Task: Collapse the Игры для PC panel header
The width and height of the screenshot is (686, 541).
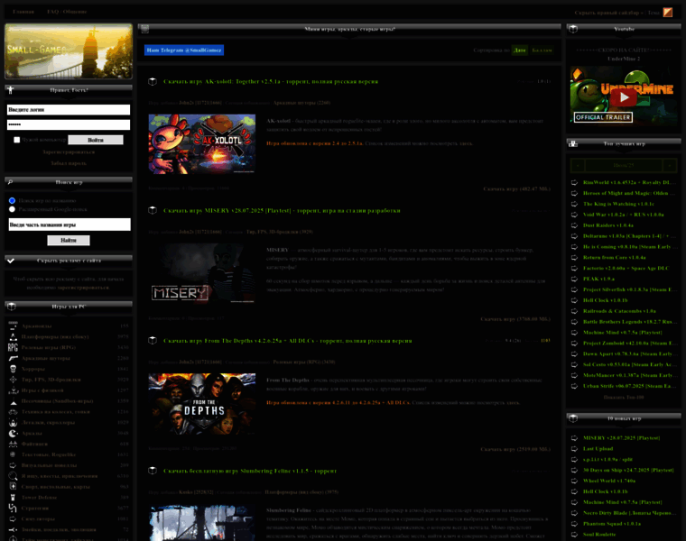Action: (69, 307)
